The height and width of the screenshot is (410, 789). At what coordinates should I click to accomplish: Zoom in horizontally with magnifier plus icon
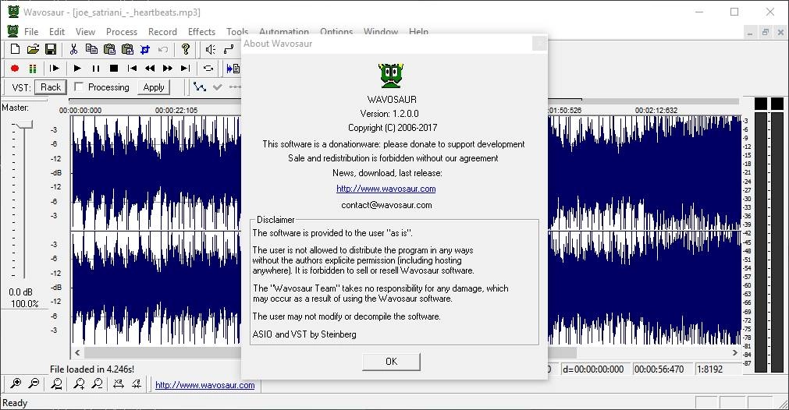pyautogui.click(x=16, y=383)
